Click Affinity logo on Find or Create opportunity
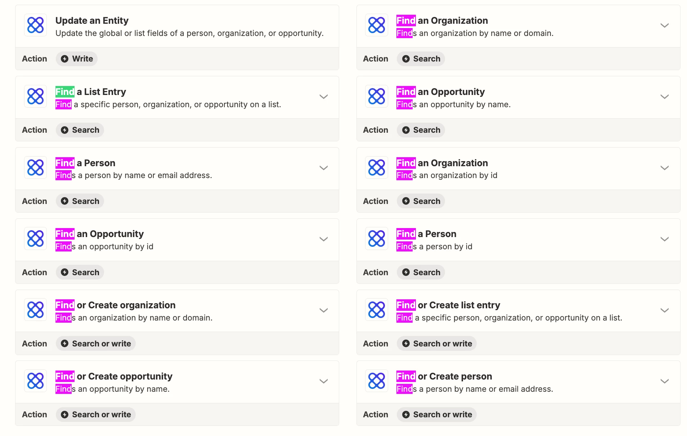The height and width of the screenshot is (436, 687). tap(35, 381)
